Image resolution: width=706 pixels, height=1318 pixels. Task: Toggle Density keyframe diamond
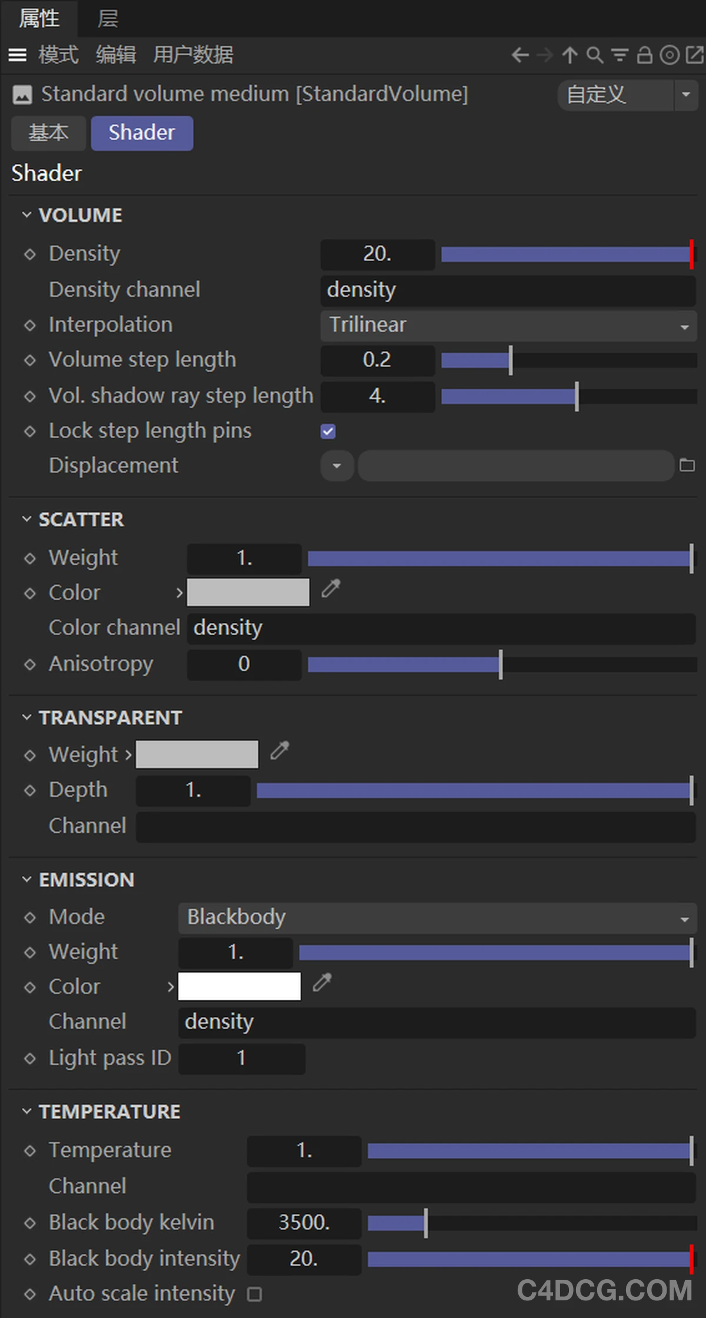click(30, 254)
